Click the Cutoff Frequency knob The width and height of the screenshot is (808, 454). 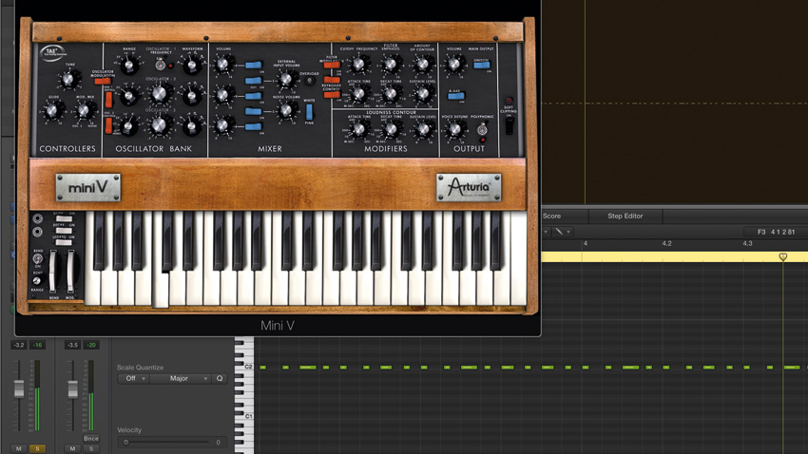coord(358,64)
